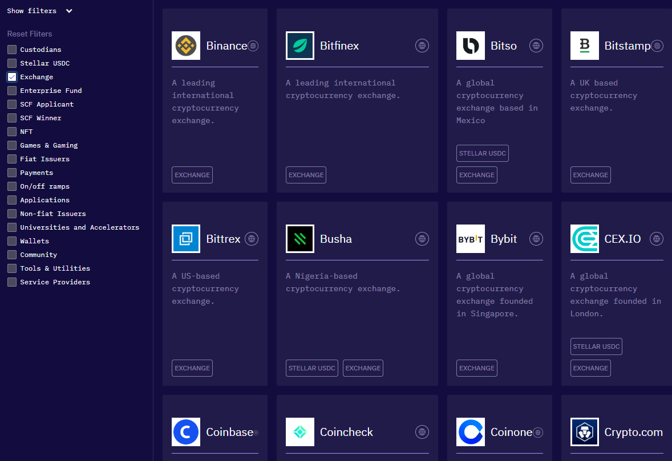Uncheck the Exchange filter checkbox
This screenshot has width=672, height=461.
click(12, 77)
